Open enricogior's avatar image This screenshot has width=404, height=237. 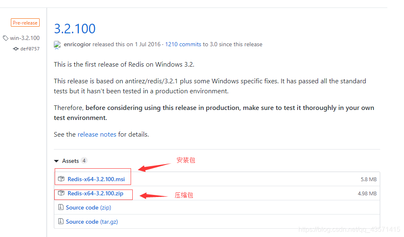[x=57, y=45]
